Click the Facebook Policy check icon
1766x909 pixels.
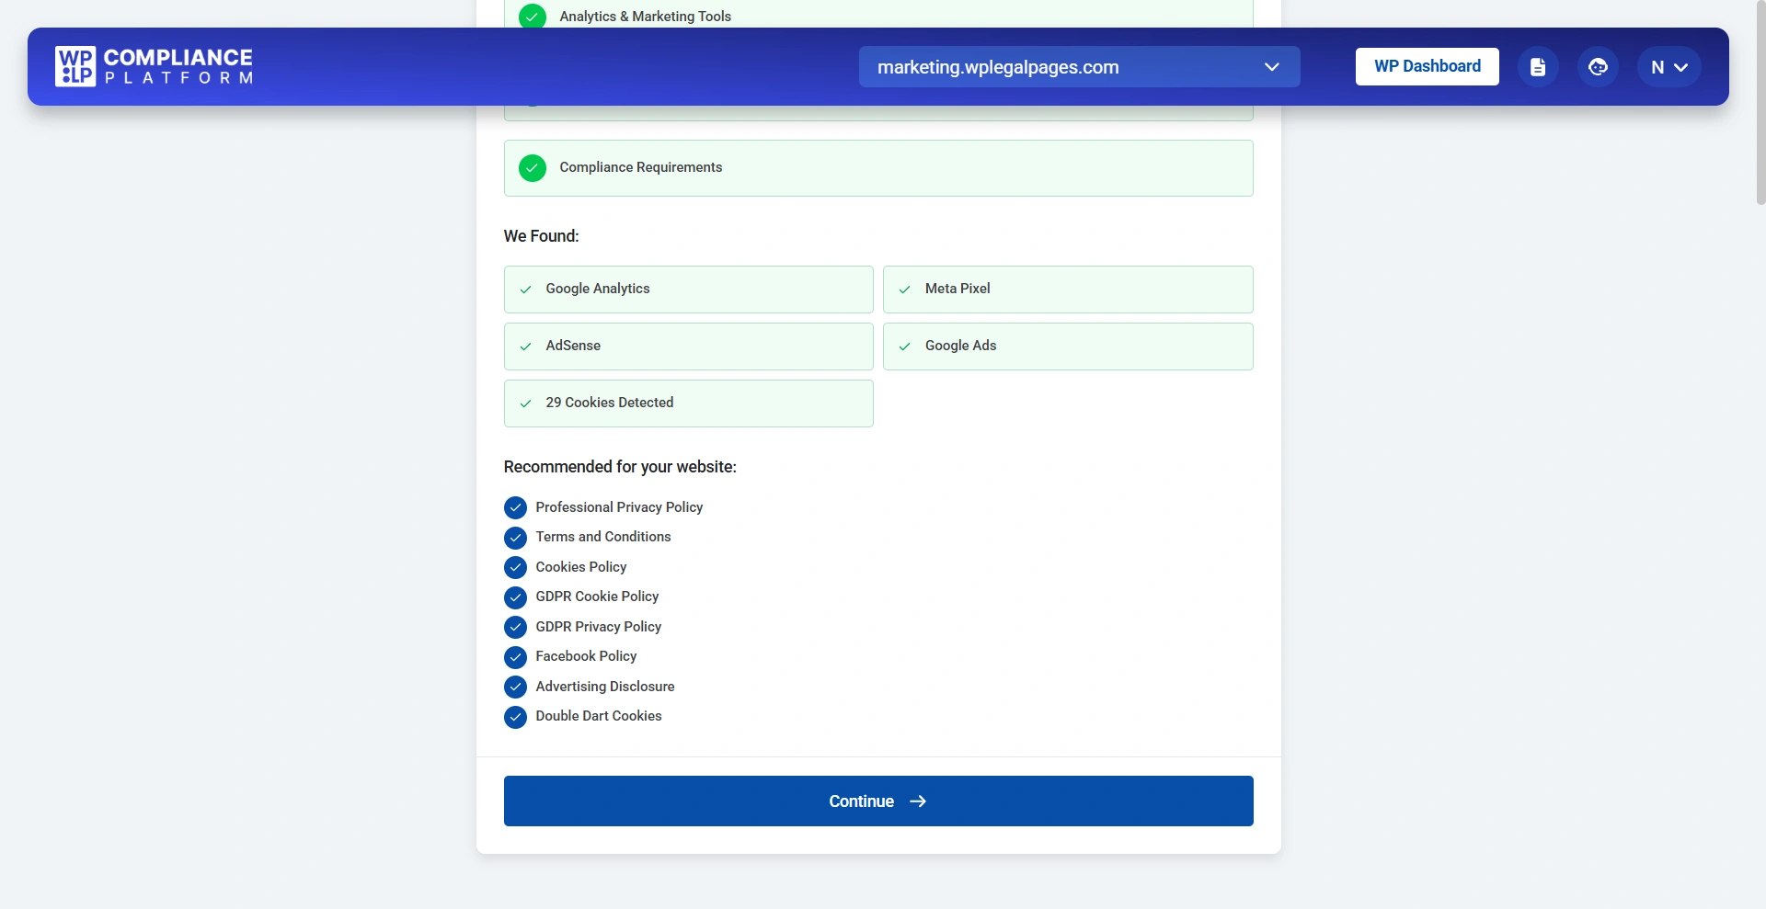point(515,657)
